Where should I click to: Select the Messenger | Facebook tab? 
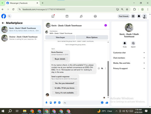(x=22, y=3)
